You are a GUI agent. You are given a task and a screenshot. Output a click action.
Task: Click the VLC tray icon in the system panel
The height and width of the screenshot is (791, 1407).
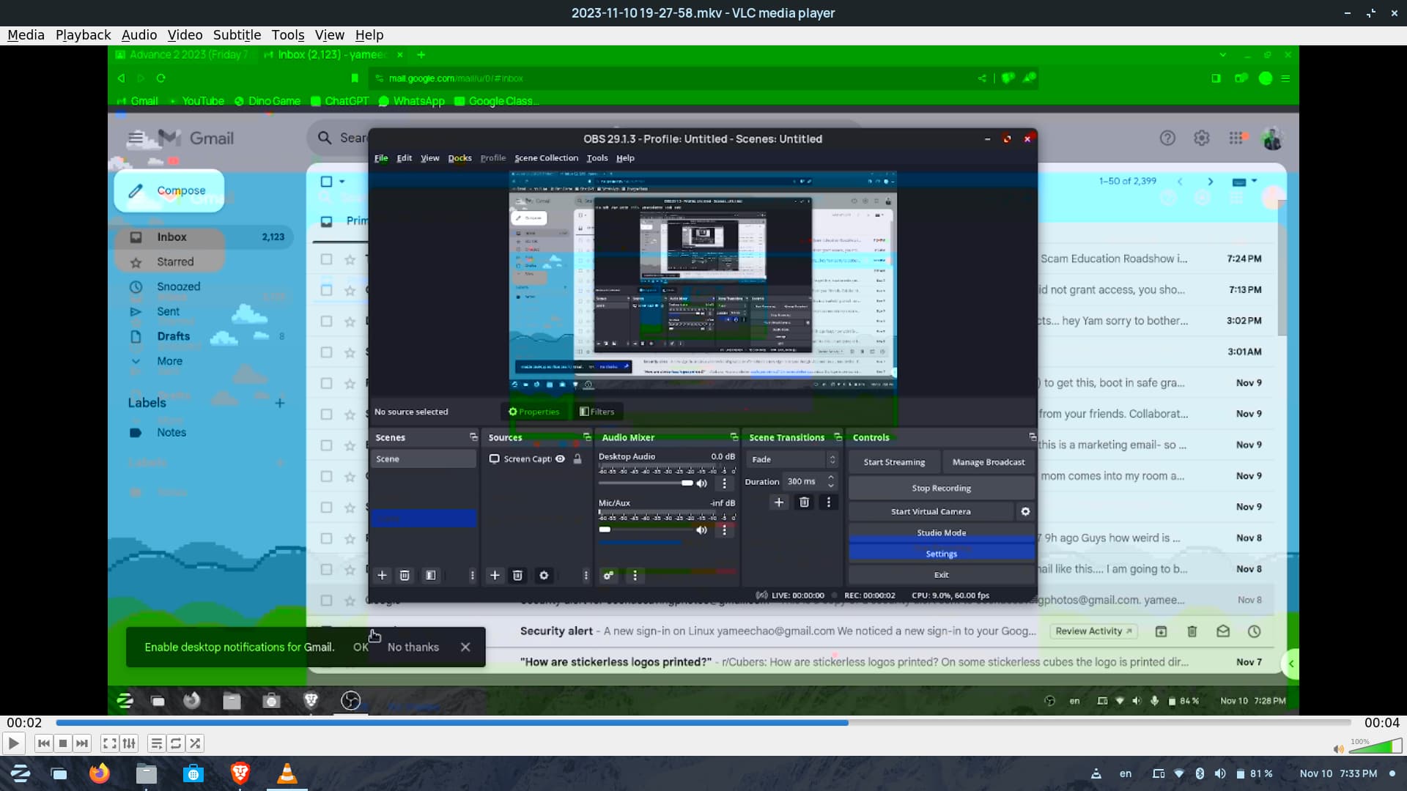tap(1096, 773)
